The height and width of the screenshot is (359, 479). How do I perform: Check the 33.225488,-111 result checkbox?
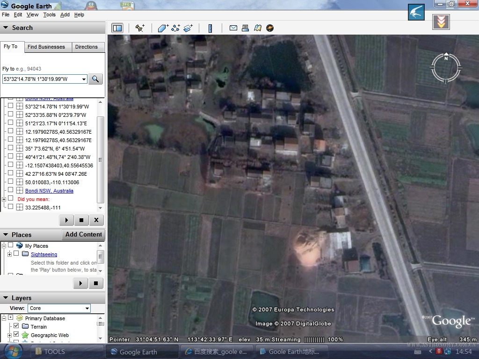coord(10,207)
